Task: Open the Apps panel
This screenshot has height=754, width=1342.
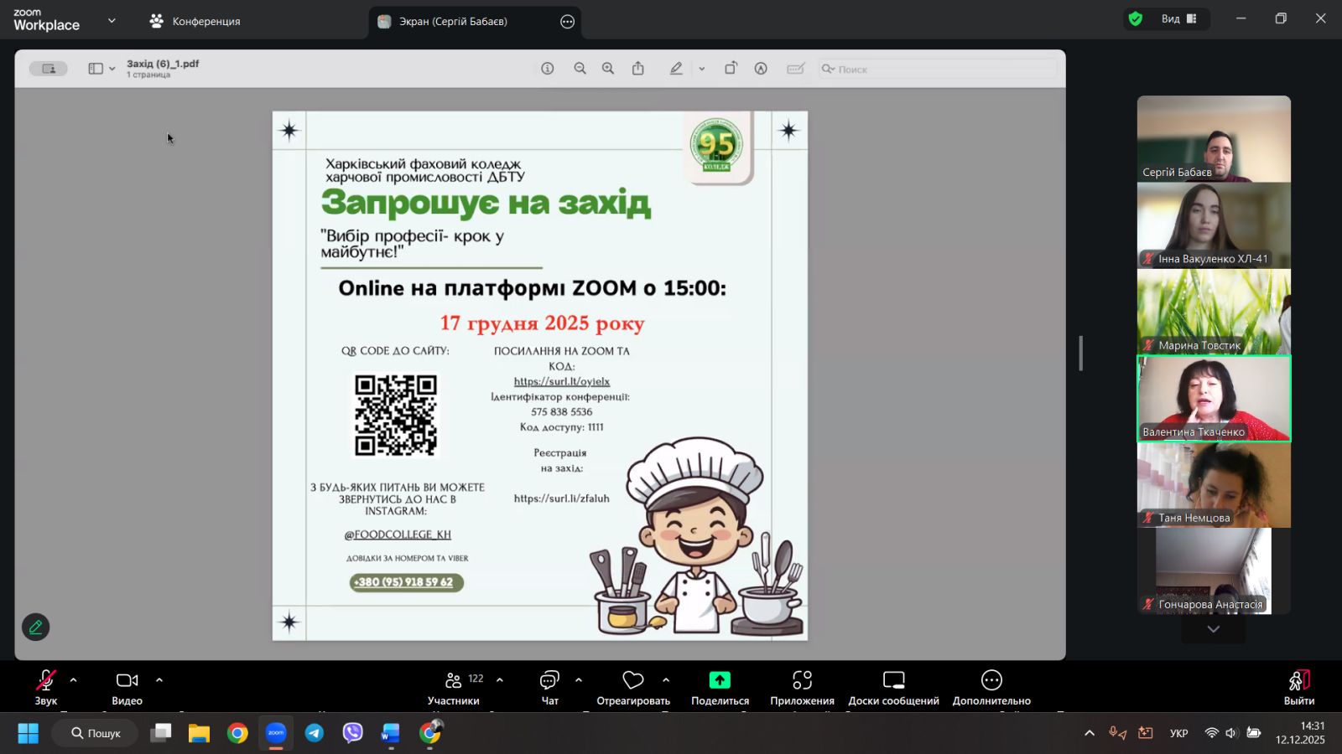Action: (x=802, y=687)
